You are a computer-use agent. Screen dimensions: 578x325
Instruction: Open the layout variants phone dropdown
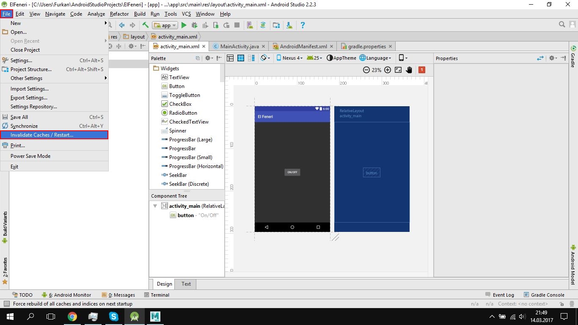(403, 58)
